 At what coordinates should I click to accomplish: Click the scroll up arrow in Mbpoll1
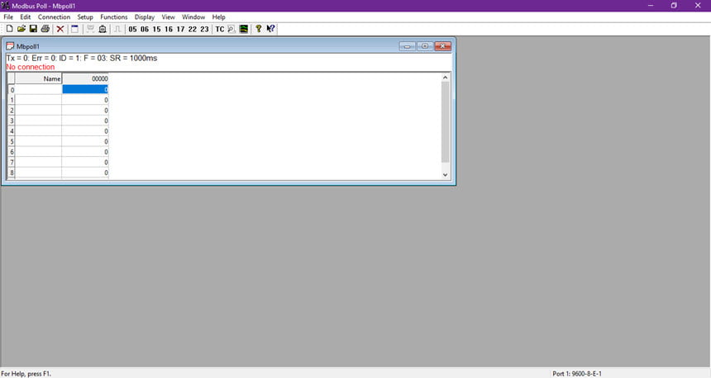coord(446,78)
